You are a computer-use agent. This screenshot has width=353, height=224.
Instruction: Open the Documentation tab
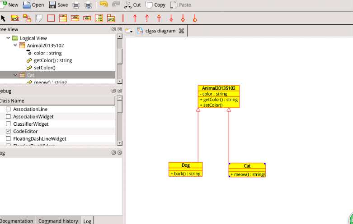click(17, 221)
